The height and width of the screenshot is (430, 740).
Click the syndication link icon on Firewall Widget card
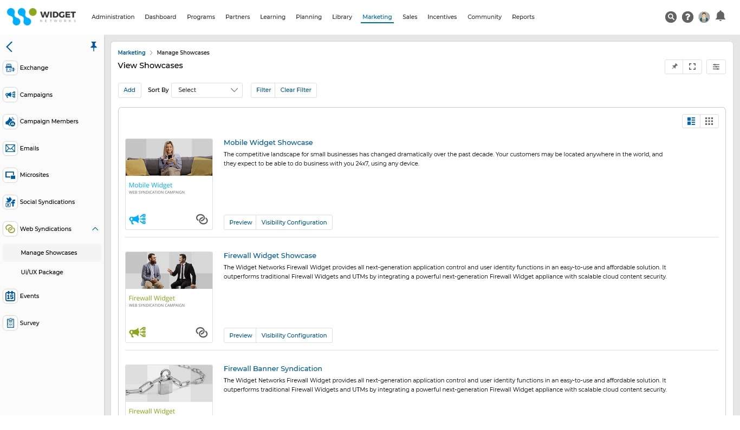pos(202,333)
